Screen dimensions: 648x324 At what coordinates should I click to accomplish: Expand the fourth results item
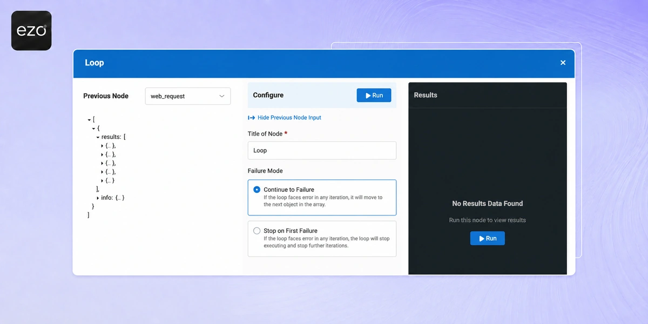(102, 172)
